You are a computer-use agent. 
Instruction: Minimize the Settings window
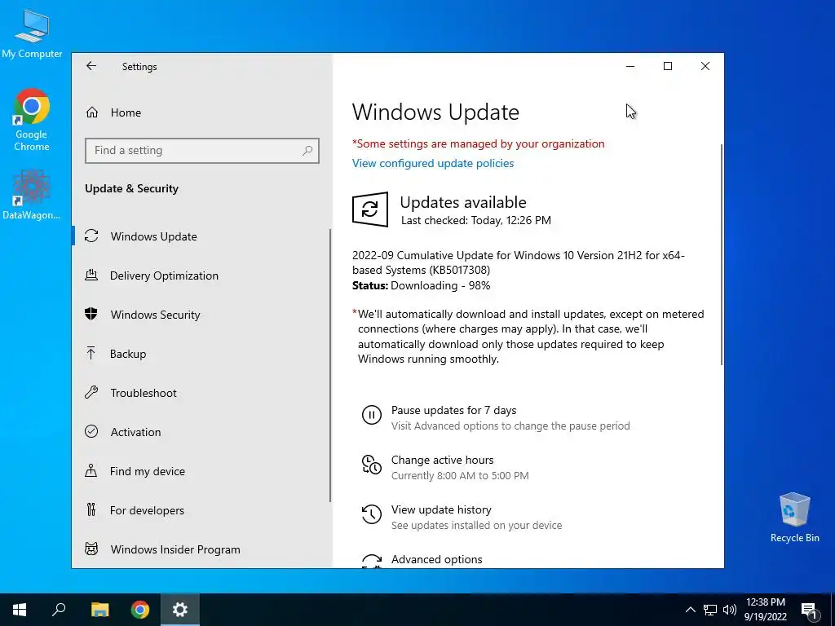[x=630, y=66]
